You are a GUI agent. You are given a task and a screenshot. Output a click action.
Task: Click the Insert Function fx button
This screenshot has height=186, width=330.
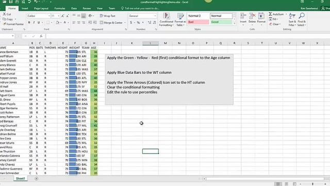coord(41,36)
